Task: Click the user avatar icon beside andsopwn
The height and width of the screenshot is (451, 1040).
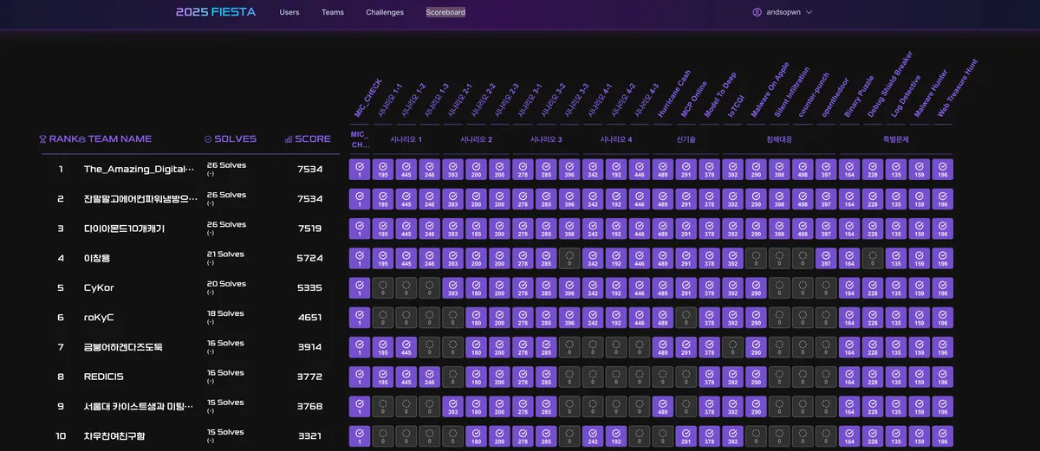Action: click(757, 12)
